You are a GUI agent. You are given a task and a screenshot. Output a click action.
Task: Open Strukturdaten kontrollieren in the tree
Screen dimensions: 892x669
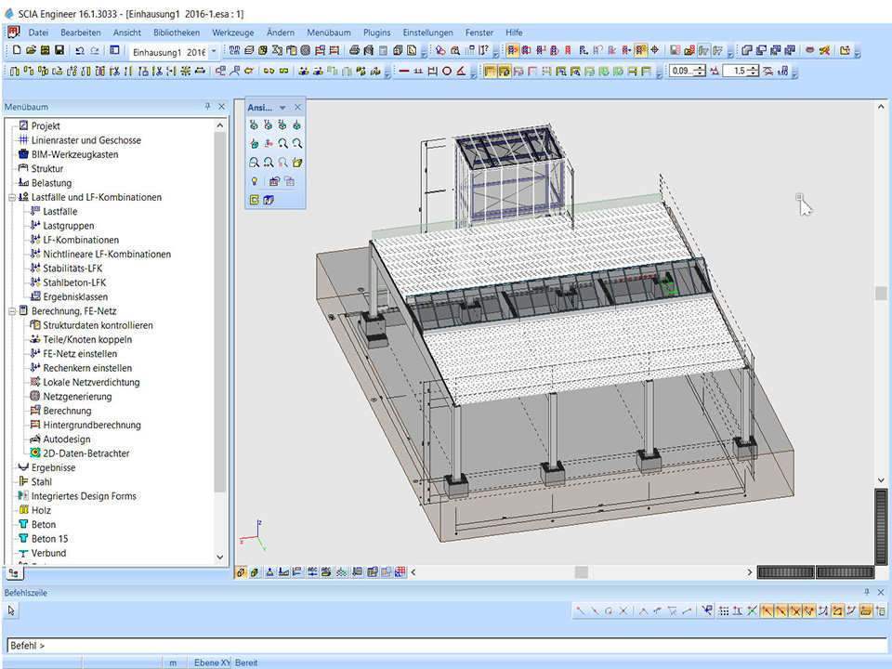(x=98, y=325)
